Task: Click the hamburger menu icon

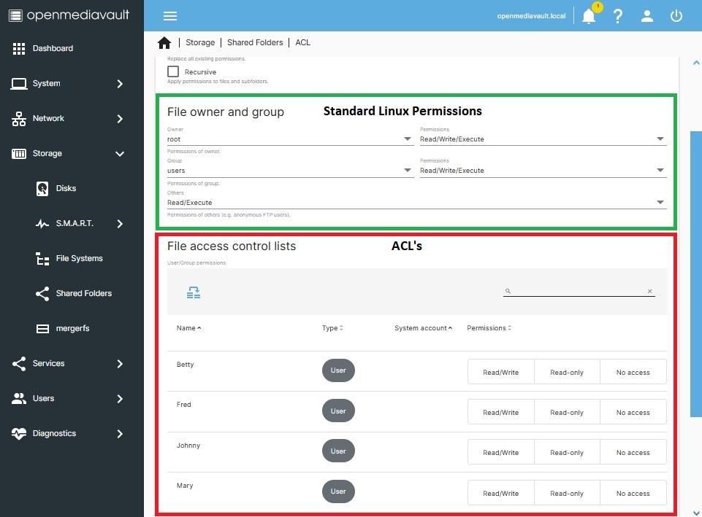Action: pyautogui.click(x=169, y=16)
